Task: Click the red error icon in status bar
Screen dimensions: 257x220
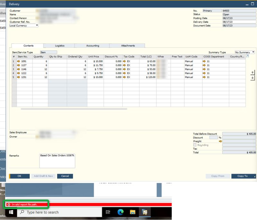Action: [x=8, y=204]
